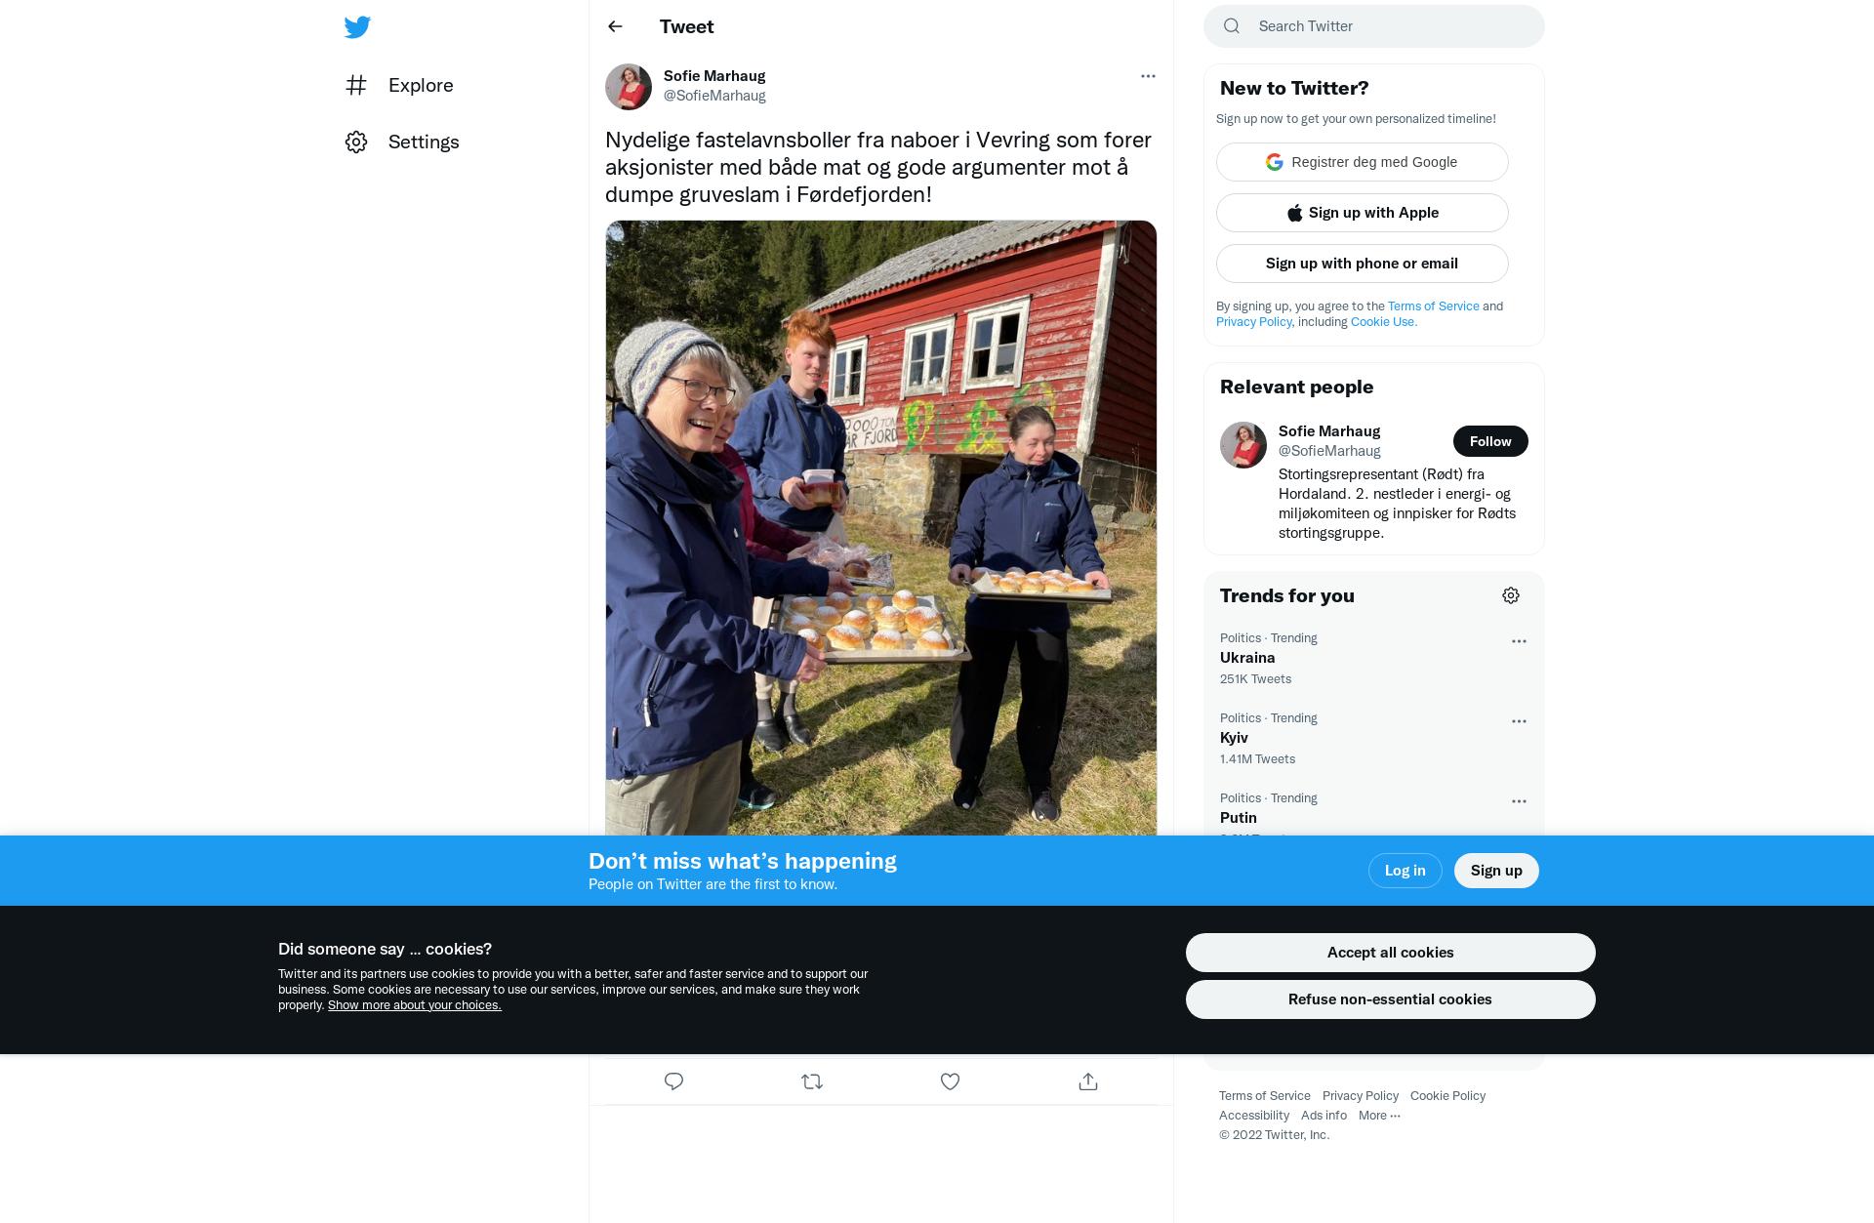Refuse non-essential cookies
Image resolution: width=1874 pixels, height=1223 pixels.
coord(1390,999)
